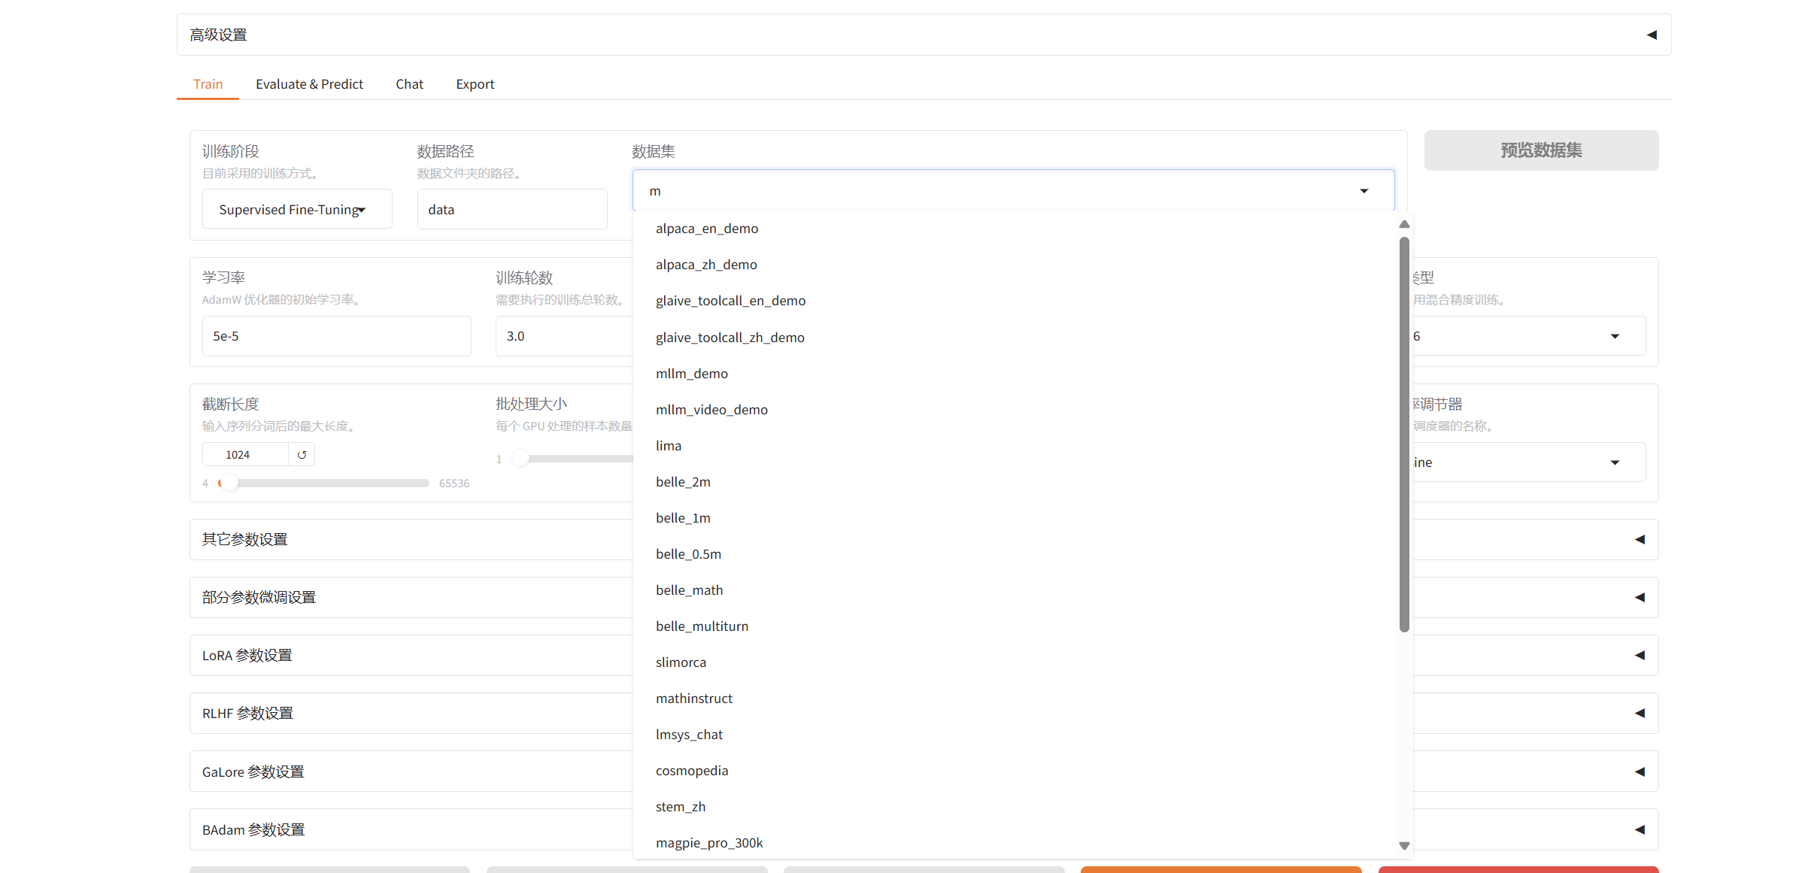
Task: Switch to Evaluate & Predict tab
Action: click(309, 84)
